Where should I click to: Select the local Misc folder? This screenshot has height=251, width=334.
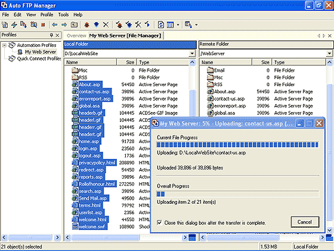[83, 71]
